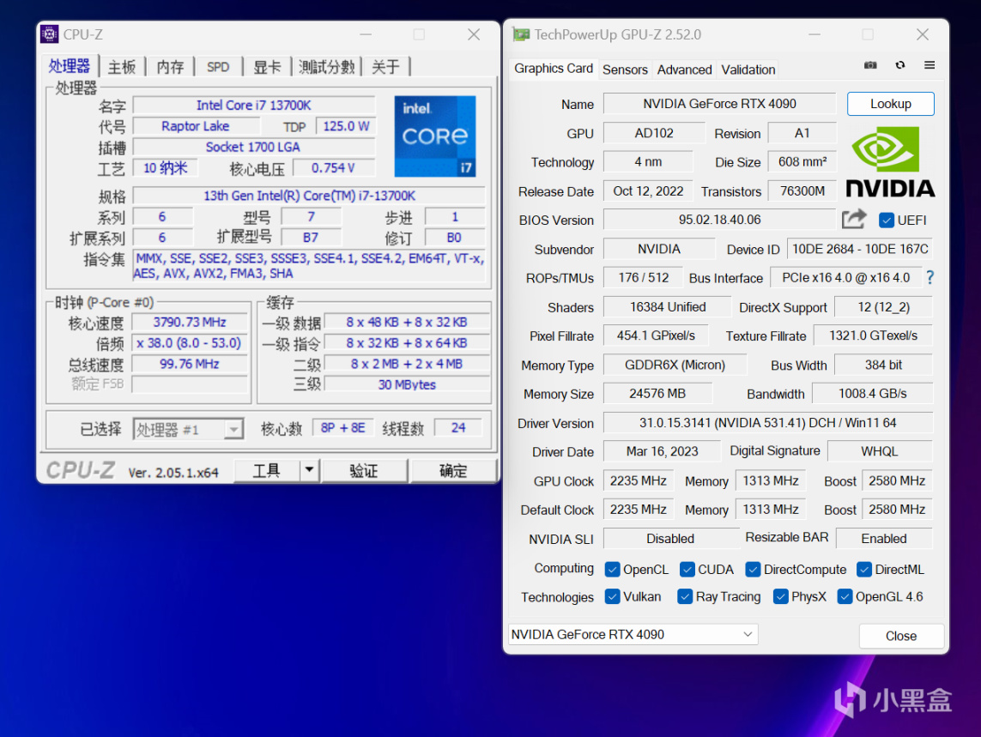981x737 pixels.
Task: Expand the 工具 button dropdown arrow
Action: tap(310, 470)
